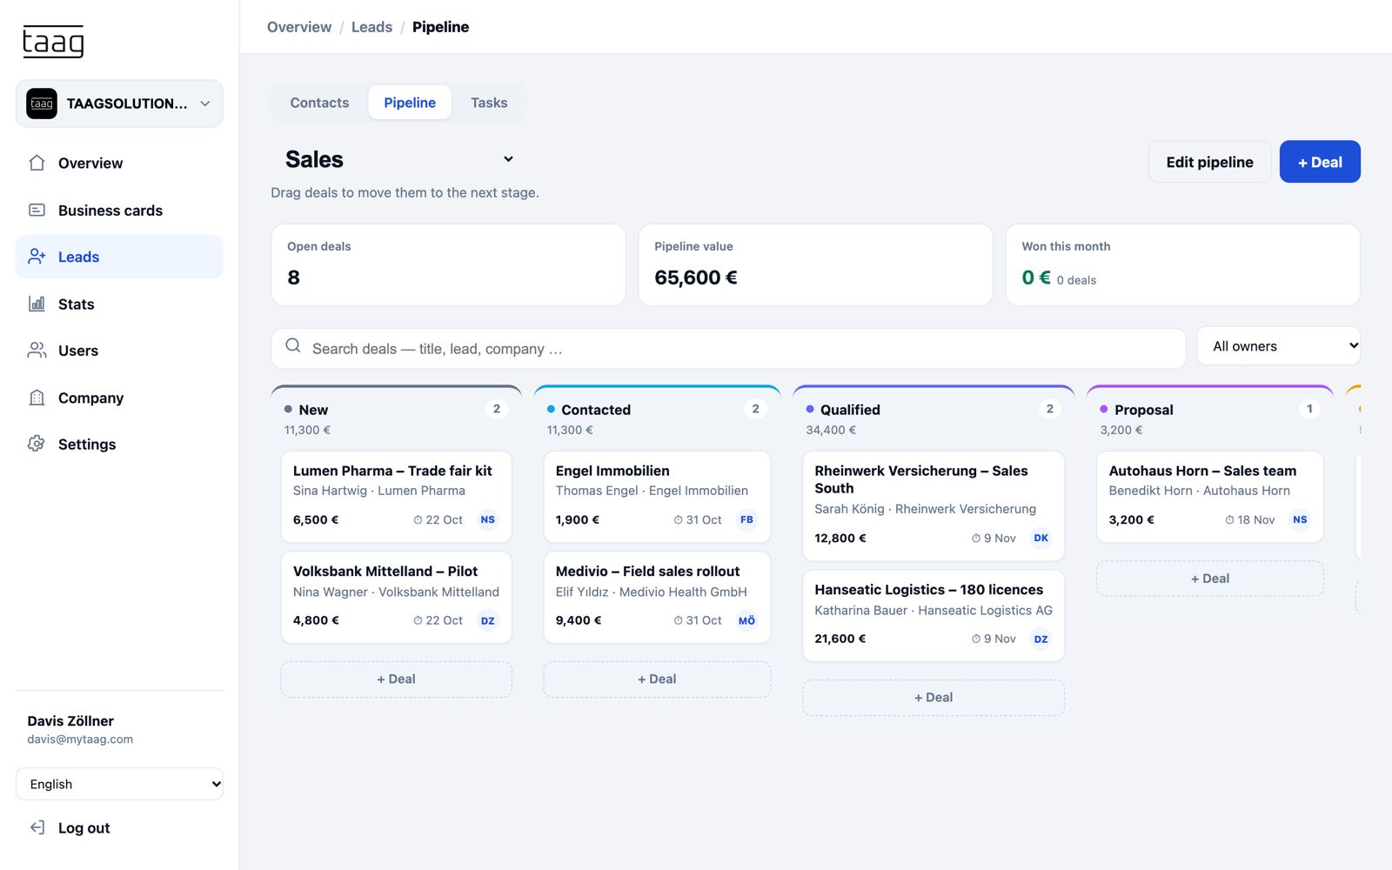Open Company in the sidebar
1392x870 pixels.
119,398
